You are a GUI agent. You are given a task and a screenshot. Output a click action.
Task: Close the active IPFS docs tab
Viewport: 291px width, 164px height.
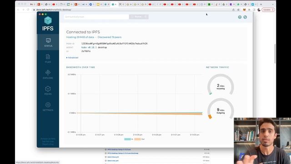point(116,4)
